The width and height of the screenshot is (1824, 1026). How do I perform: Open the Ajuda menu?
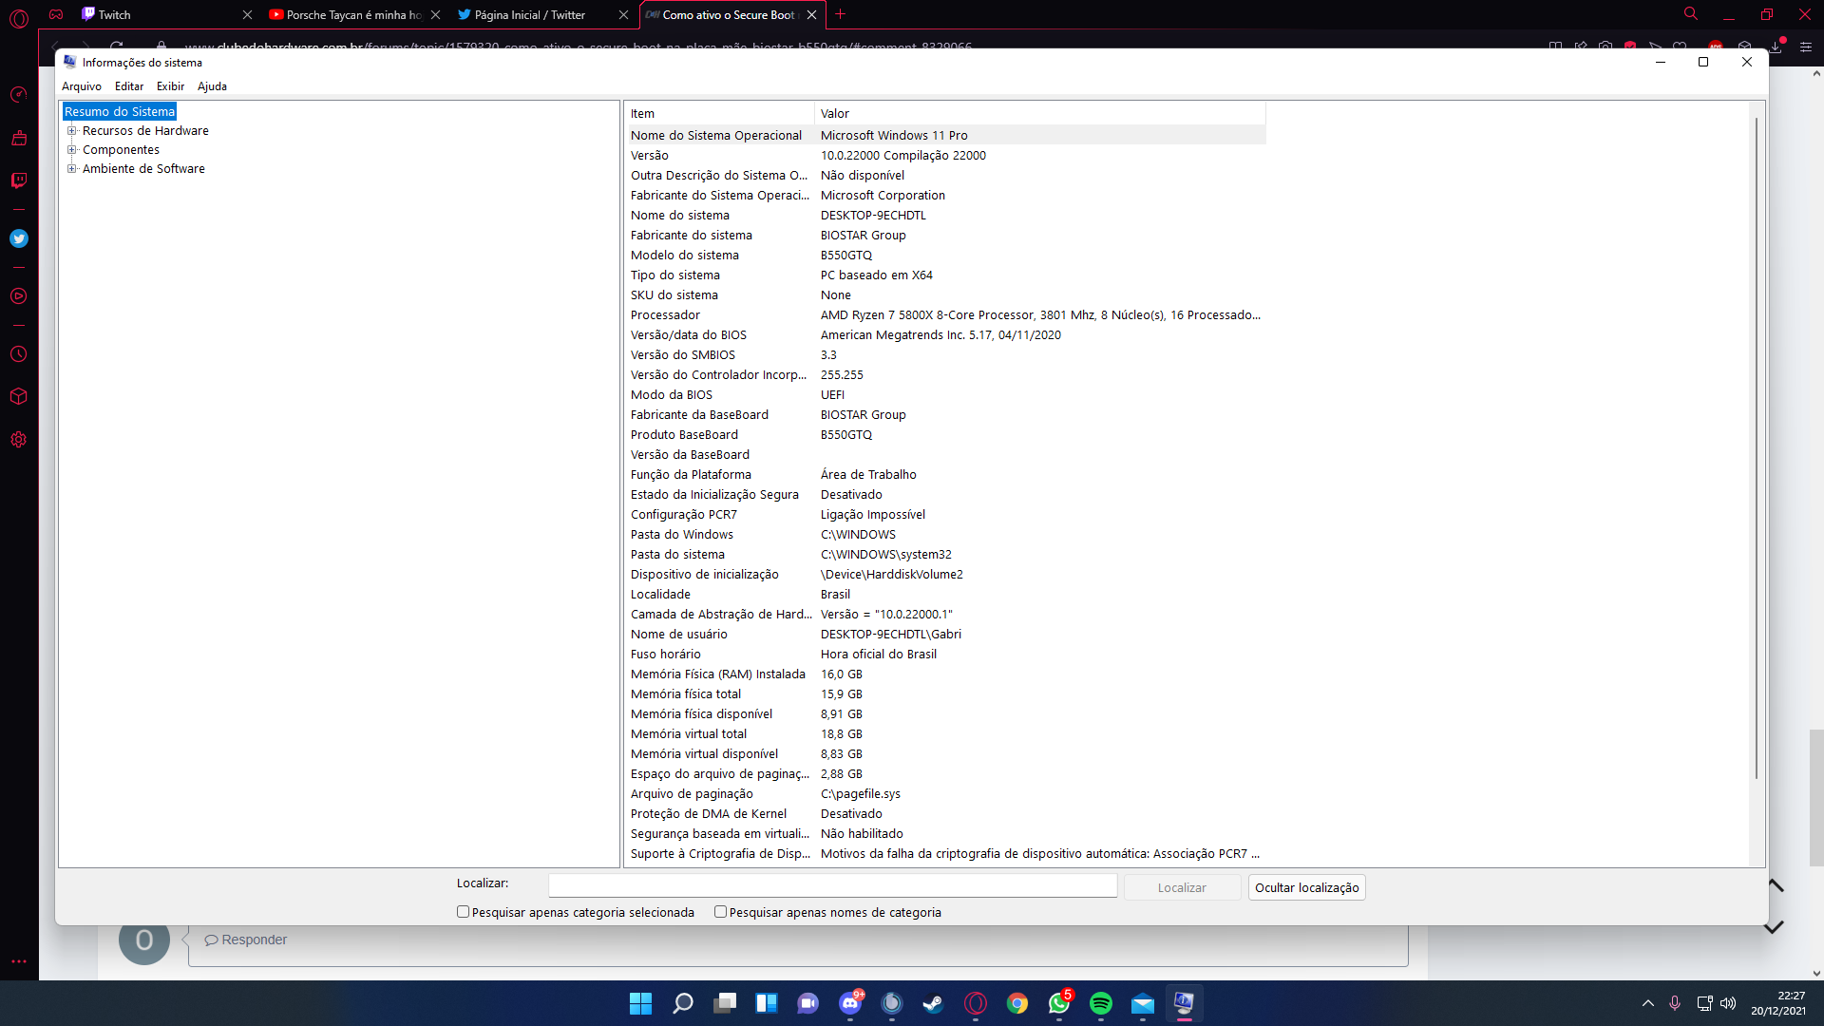(212, 86)
